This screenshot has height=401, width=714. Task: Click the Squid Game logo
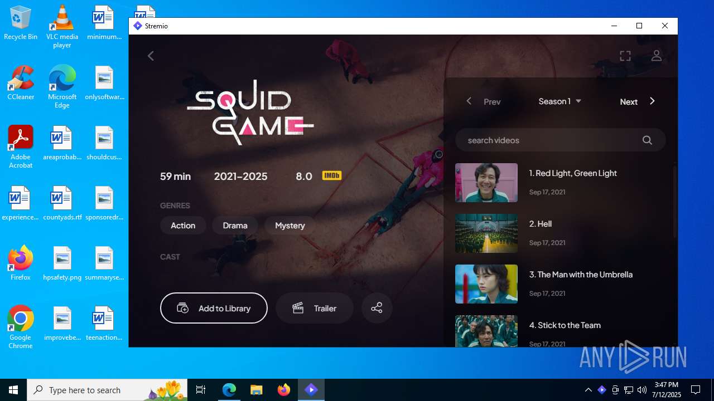click(x=250, y=113)
